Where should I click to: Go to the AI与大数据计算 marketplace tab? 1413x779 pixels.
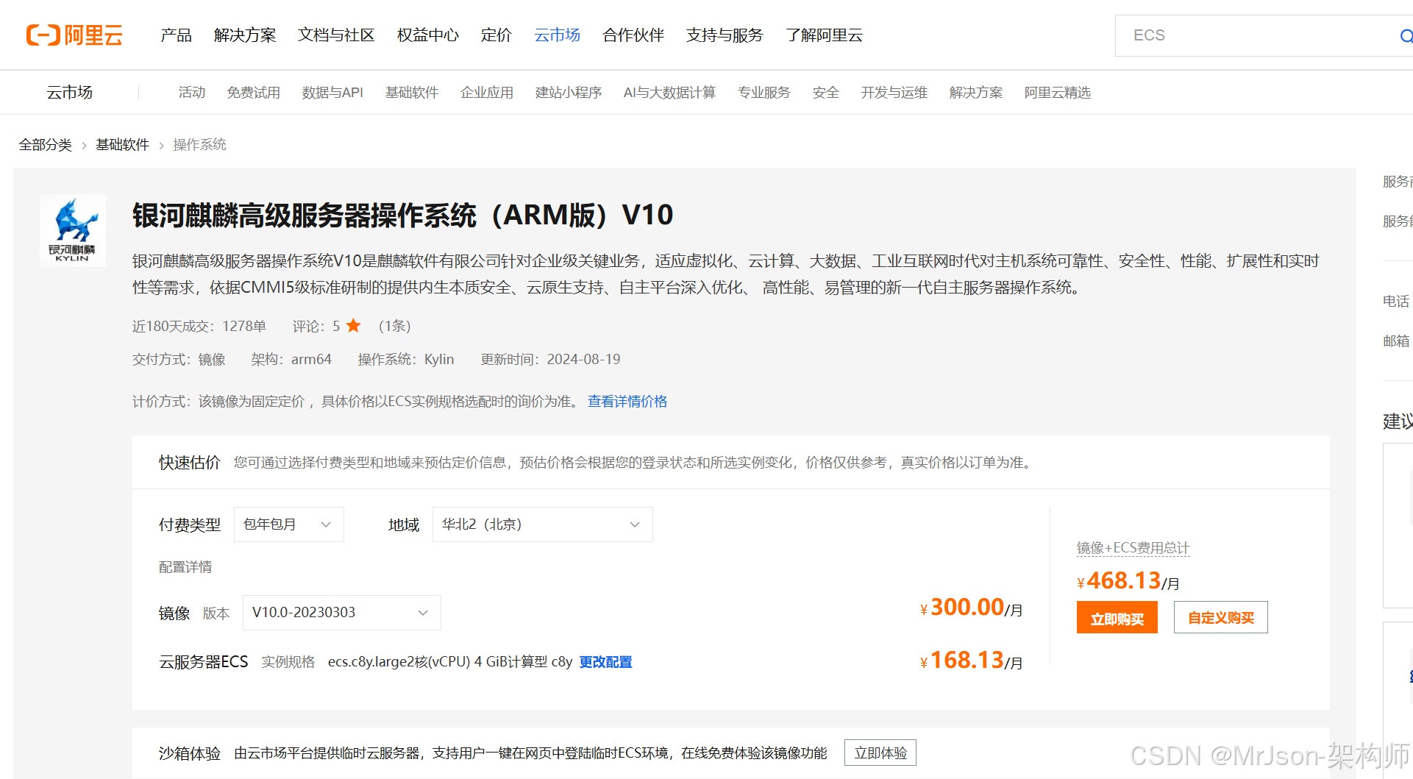click(x=669, y=93)
